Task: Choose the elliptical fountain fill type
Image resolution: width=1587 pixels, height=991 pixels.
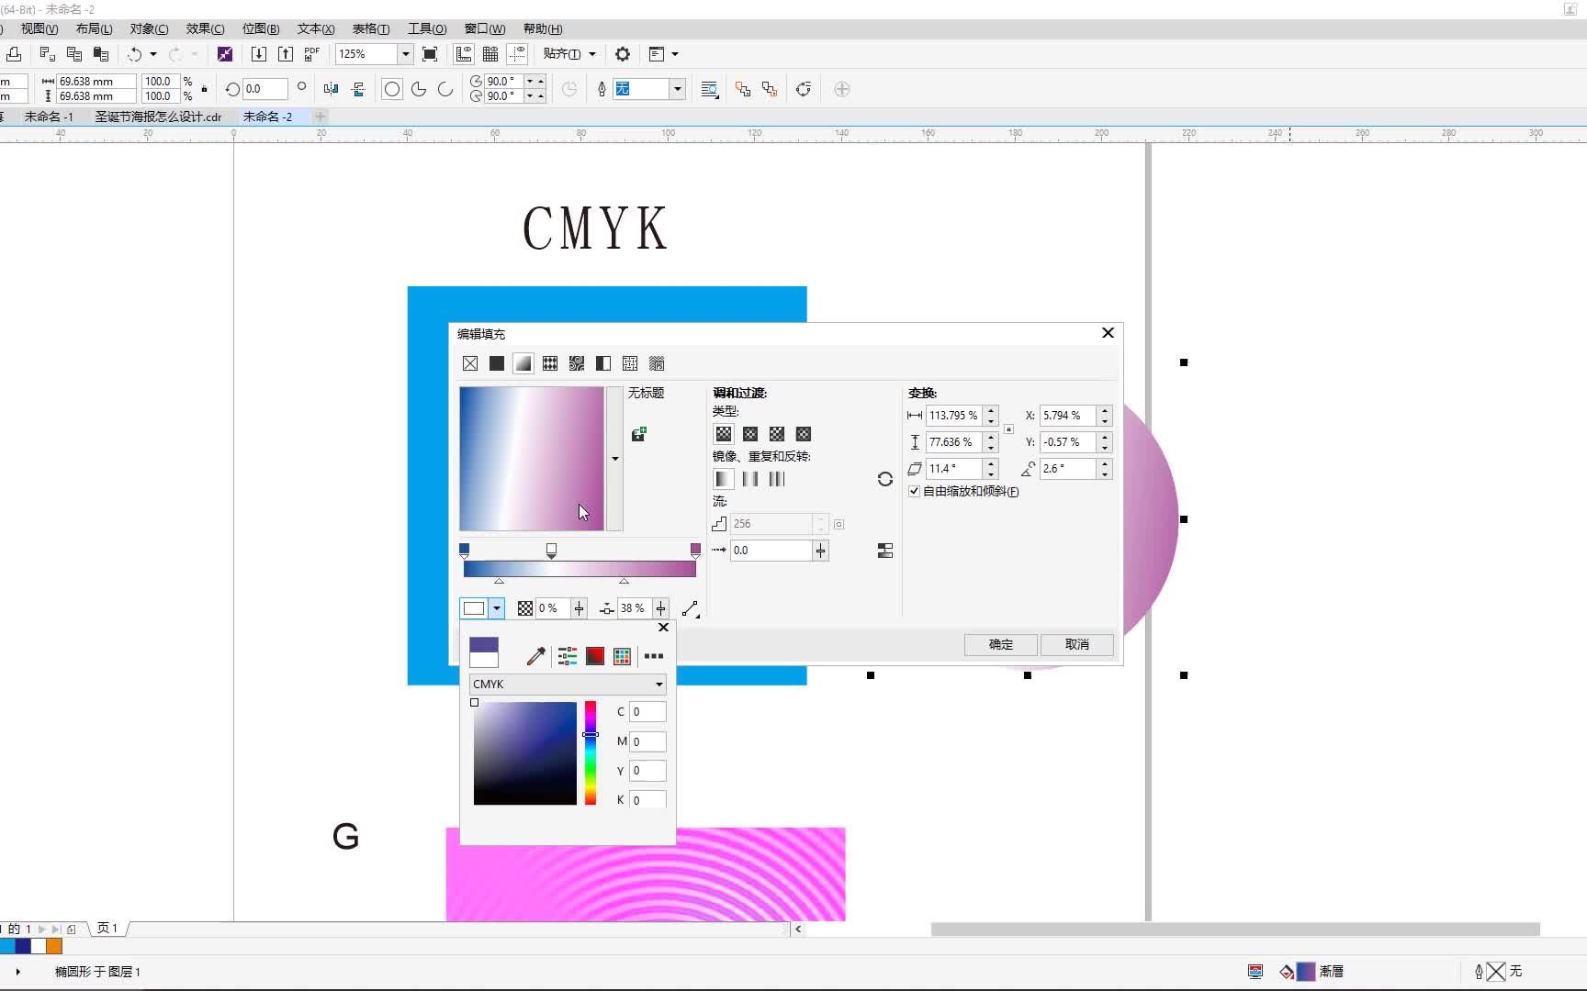Action: tap(750, 434)
